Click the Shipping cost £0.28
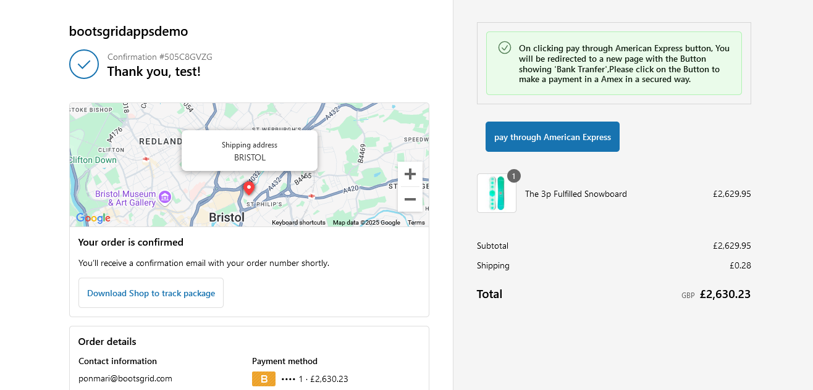Screen dimensions: 813x390 coord(740,265)
